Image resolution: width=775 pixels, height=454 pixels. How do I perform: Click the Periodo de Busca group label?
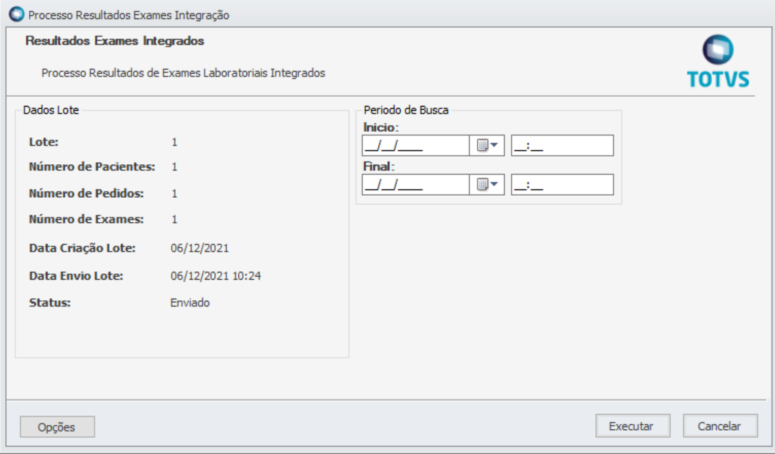coord(406,110)
